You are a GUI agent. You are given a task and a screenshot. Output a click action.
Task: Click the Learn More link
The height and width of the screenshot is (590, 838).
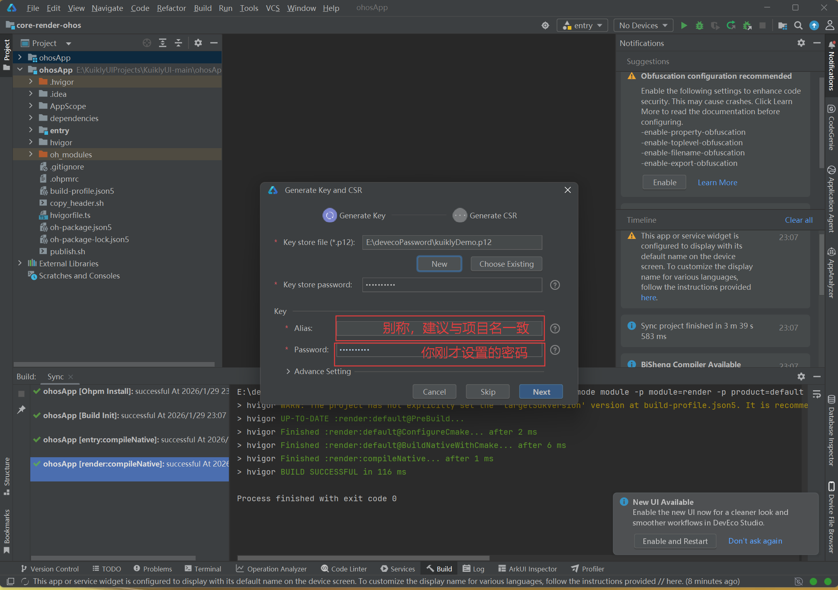[x=717, y=182]
